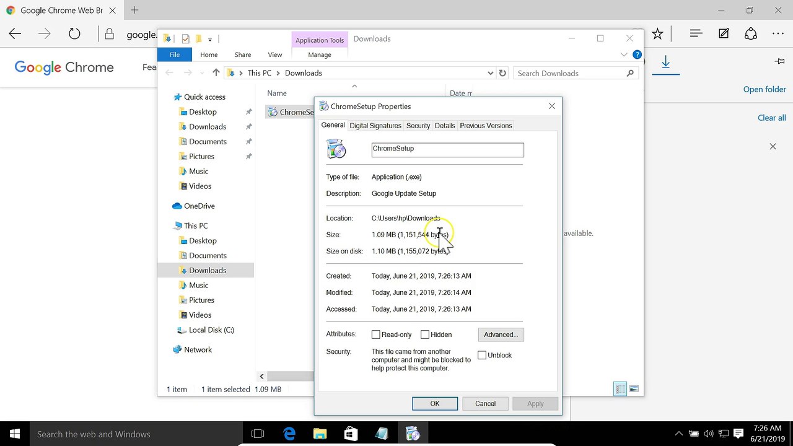793x446 pixels.
Task: Expand the Explorer ribbon chevron
Action: 624,55
